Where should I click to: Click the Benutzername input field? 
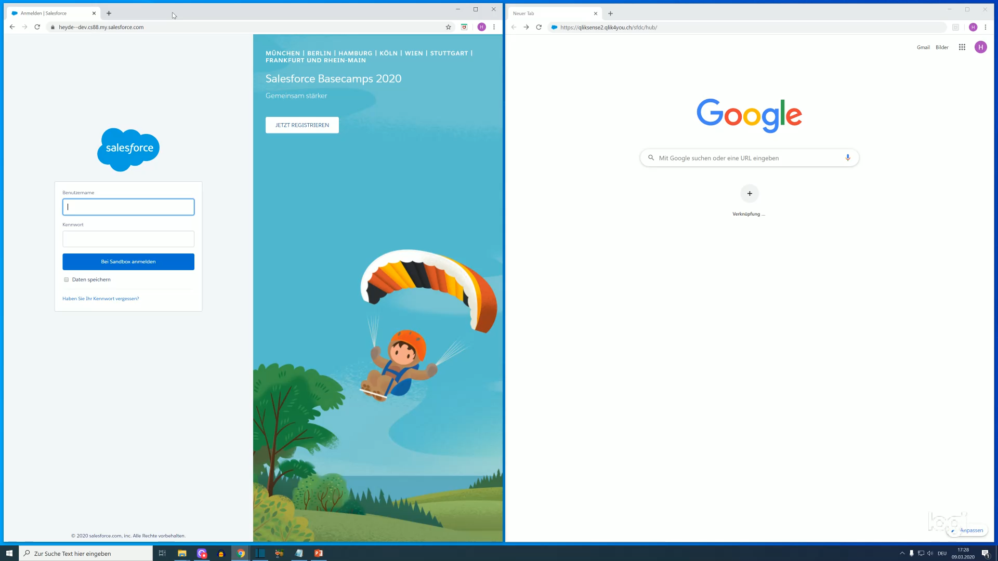(128, 207)
